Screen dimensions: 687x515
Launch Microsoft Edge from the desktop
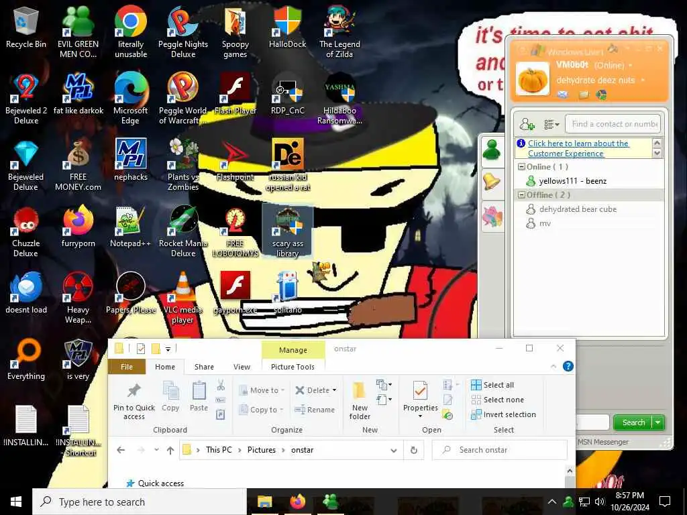click(x=131, y=99)
